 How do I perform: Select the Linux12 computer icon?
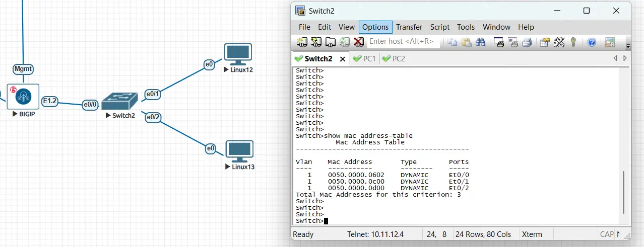click(238, 54)
